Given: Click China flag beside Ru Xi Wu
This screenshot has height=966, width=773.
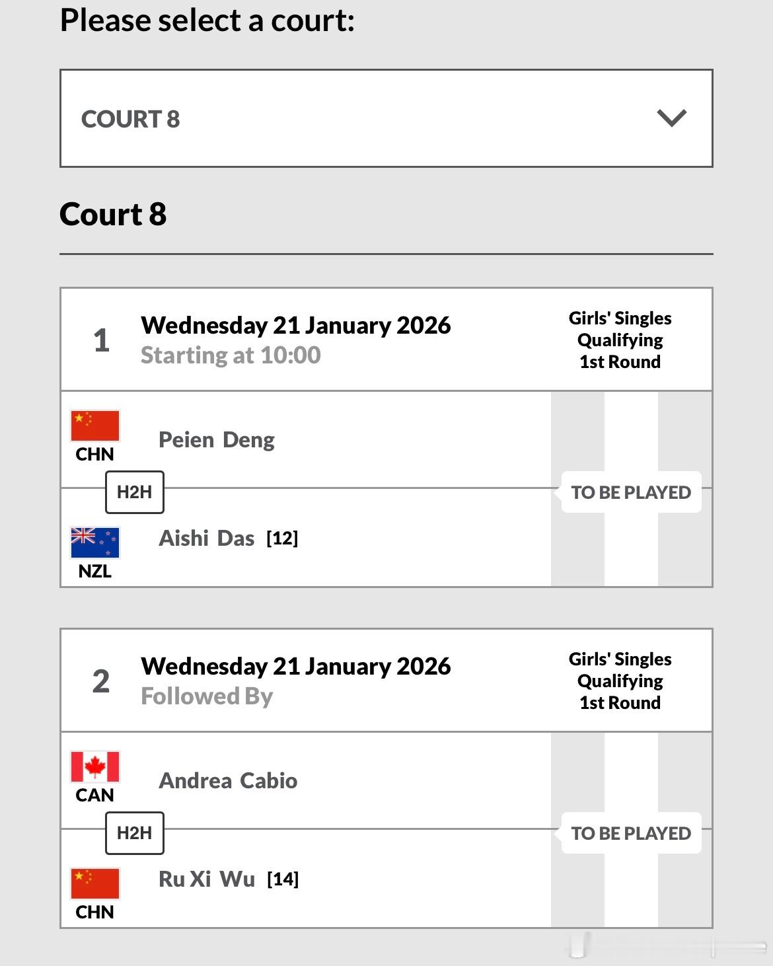Looking at the screenshot, I should pos(95,883).
